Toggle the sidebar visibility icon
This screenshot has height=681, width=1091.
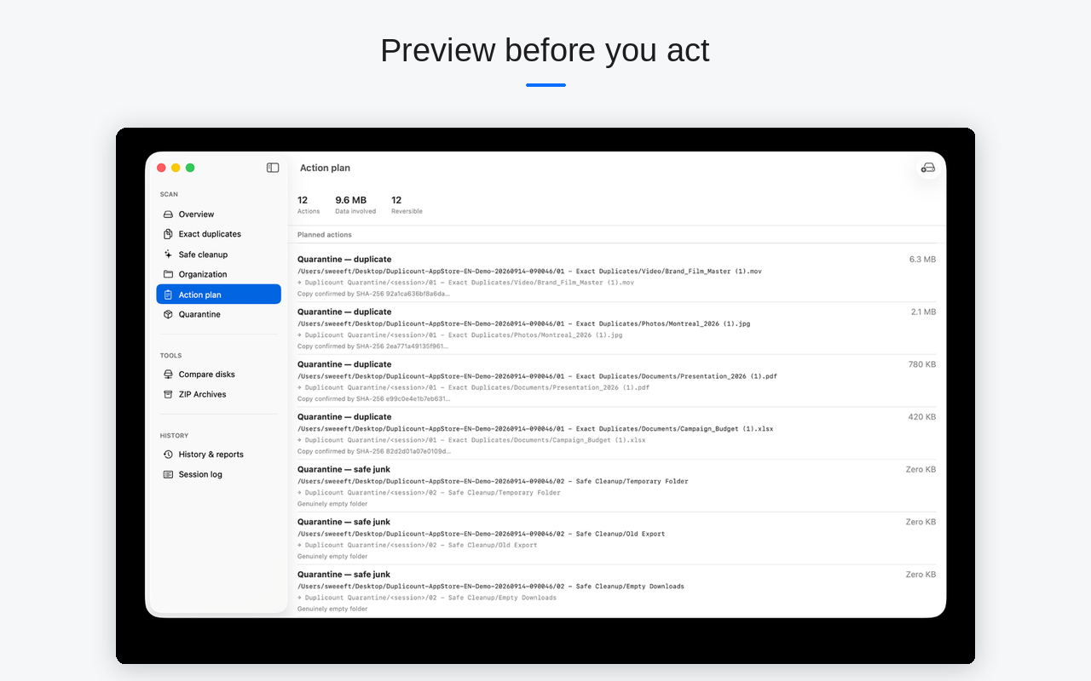coord(273,168)
